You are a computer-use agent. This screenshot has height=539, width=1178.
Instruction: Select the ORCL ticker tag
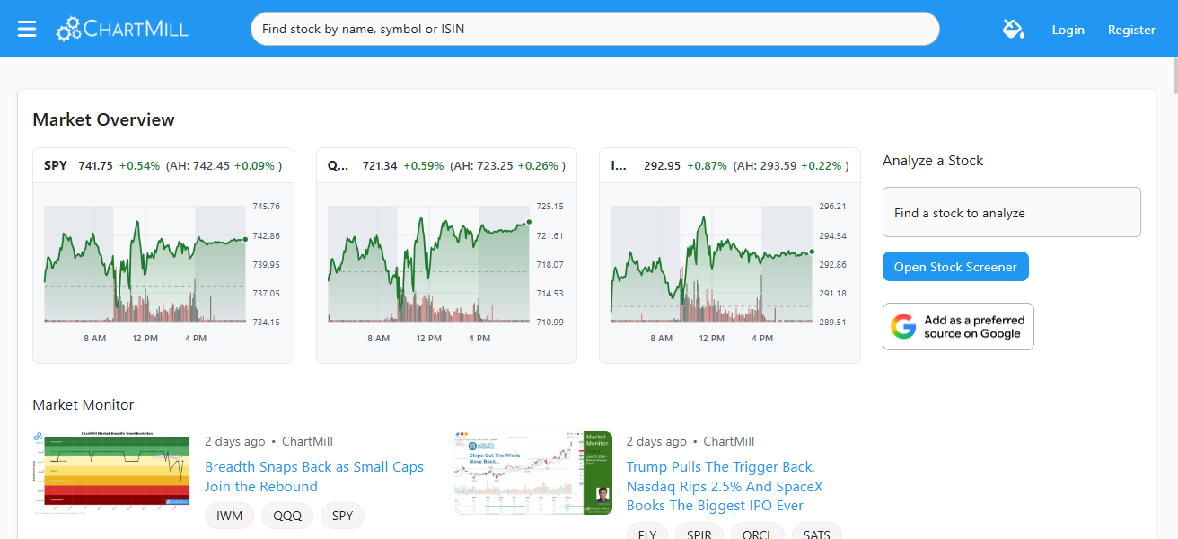[x=757, y=532]
